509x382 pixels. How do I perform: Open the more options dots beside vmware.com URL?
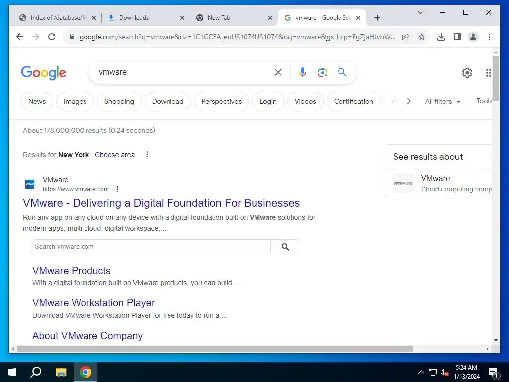(x=117, y=189)
